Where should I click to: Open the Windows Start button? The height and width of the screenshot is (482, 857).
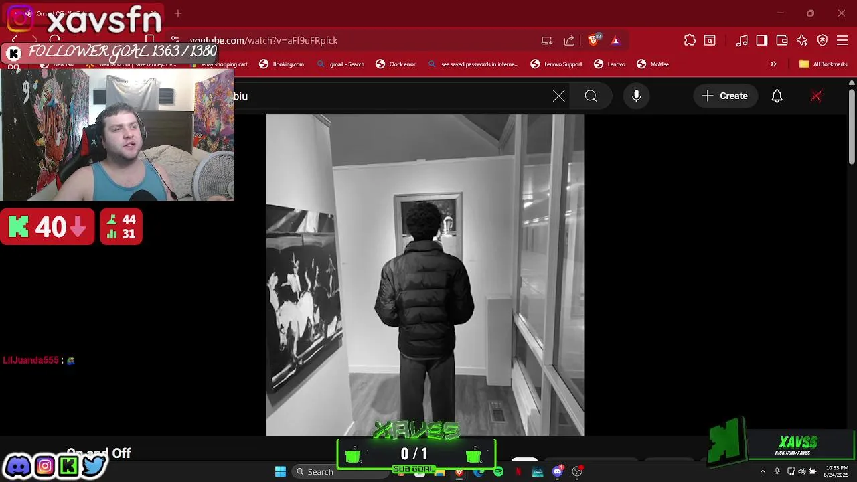281,471
